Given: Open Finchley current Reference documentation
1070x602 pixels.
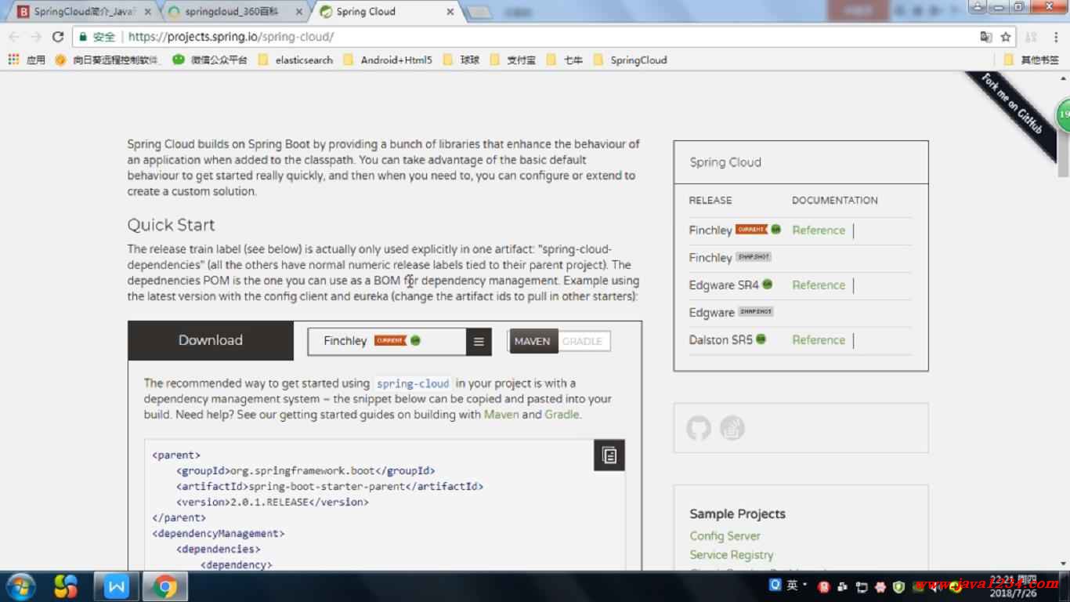Looking at the screenshot, I should 819,230.
